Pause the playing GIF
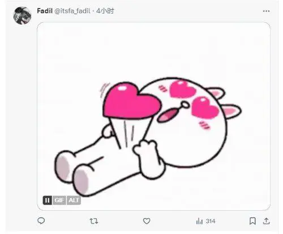The height and width of the screenshot is (234, 283). click(x=48, y=201)
